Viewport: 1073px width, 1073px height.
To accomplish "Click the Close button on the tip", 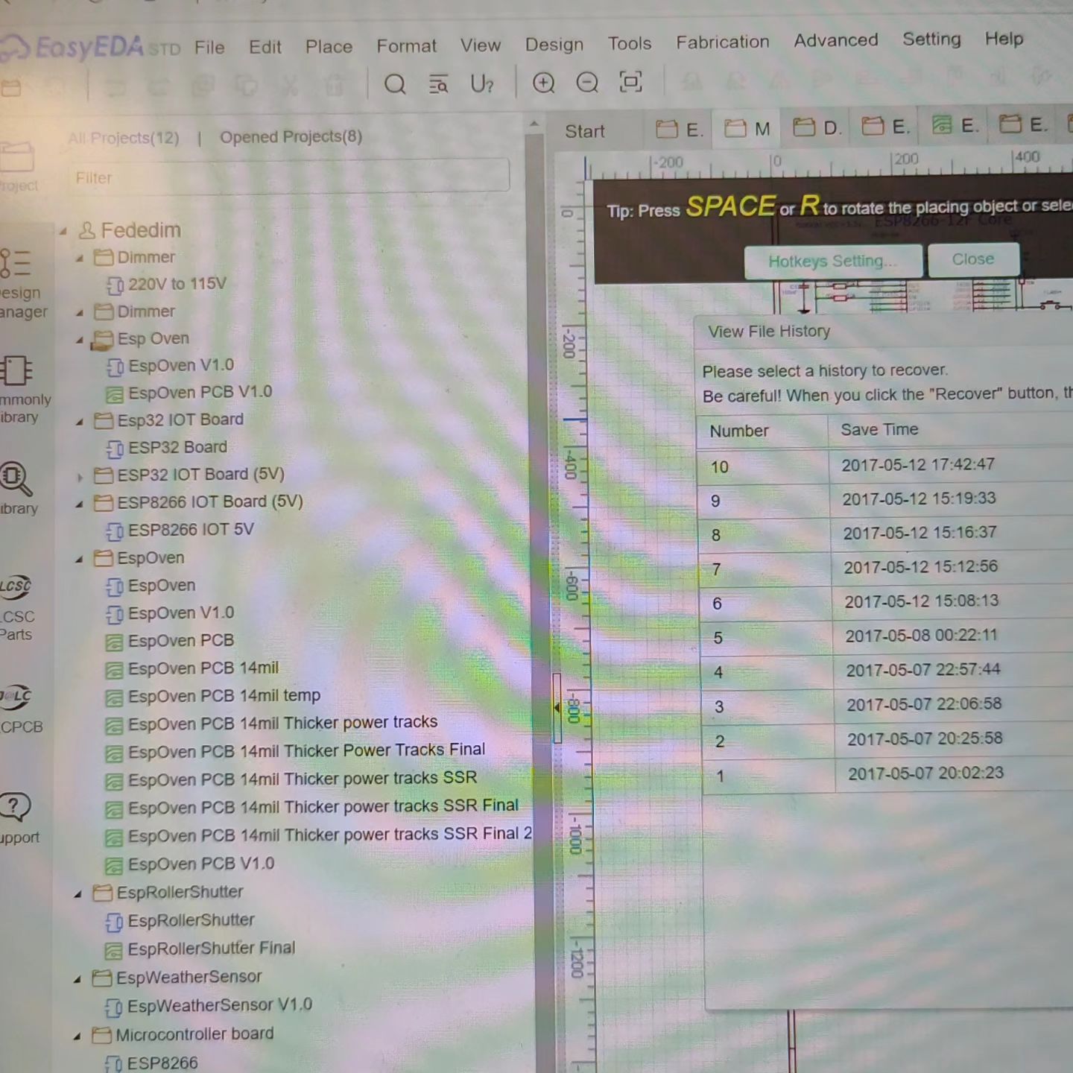I will coord(973,259).
